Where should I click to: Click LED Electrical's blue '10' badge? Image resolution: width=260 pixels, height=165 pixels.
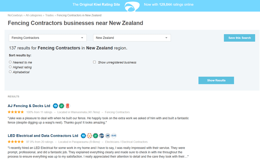click(83, 136)
